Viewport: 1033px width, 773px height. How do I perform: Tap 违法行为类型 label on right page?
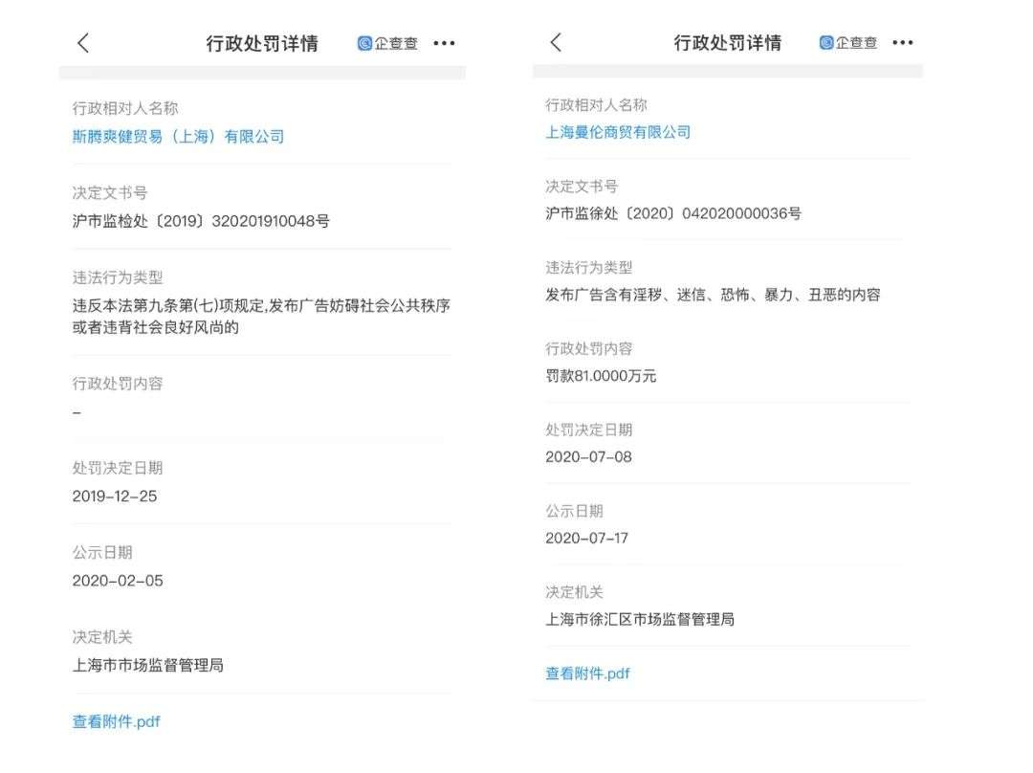click(589, 268)
